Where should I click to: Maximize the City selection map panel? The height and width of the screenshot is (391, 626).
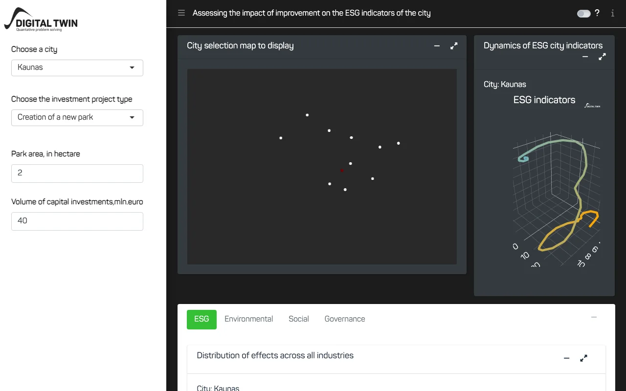point(454,46)
